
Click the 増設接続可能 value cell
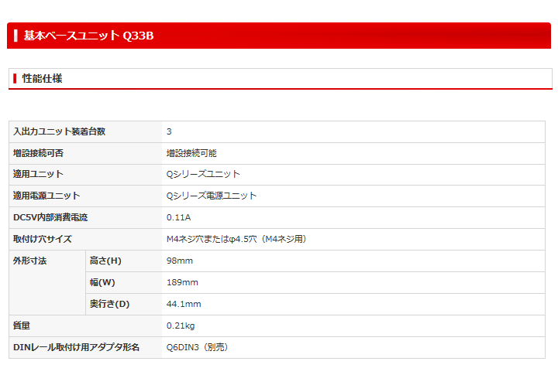[x=353, y=153]
